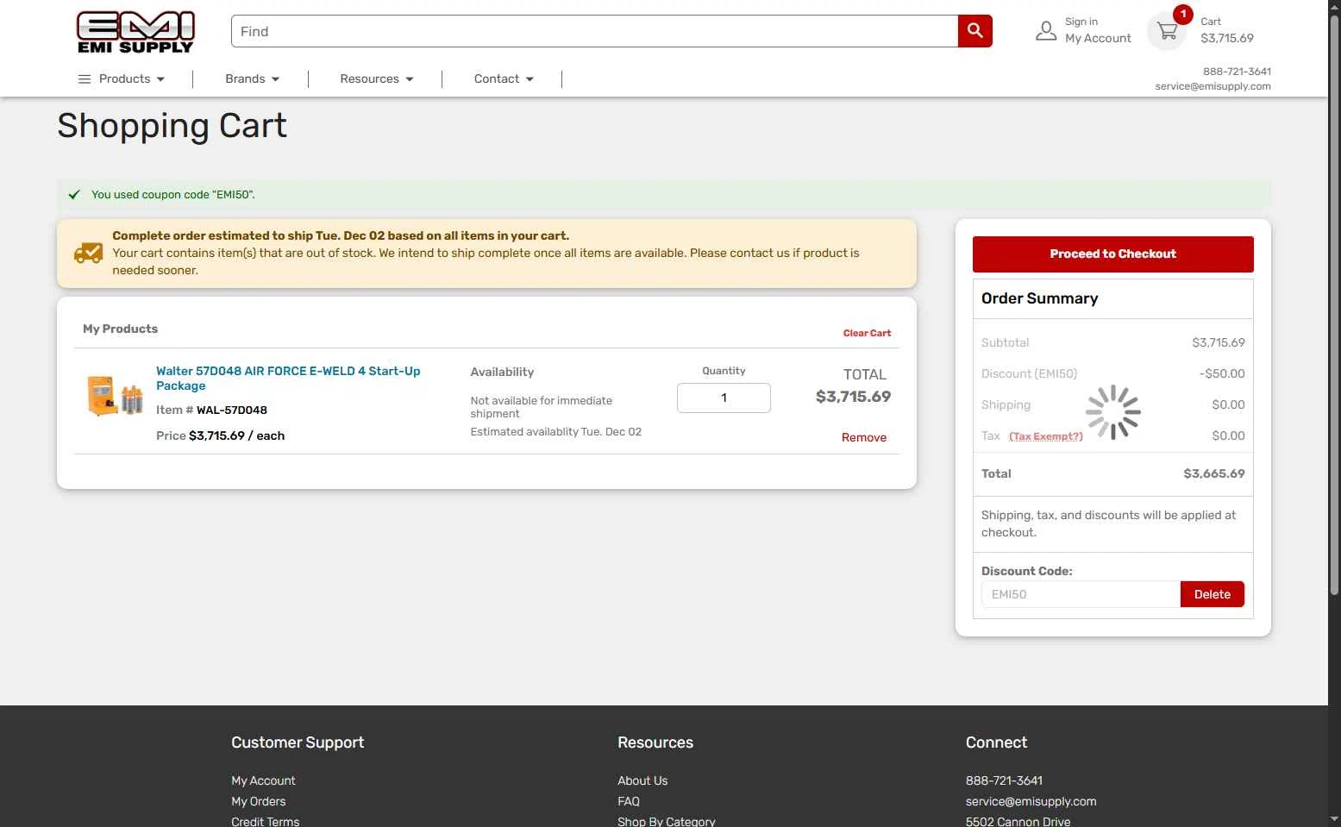Click the Find search input field
Image resolution: width=1341 pixels, height=827 pixels.
[594, 31]
